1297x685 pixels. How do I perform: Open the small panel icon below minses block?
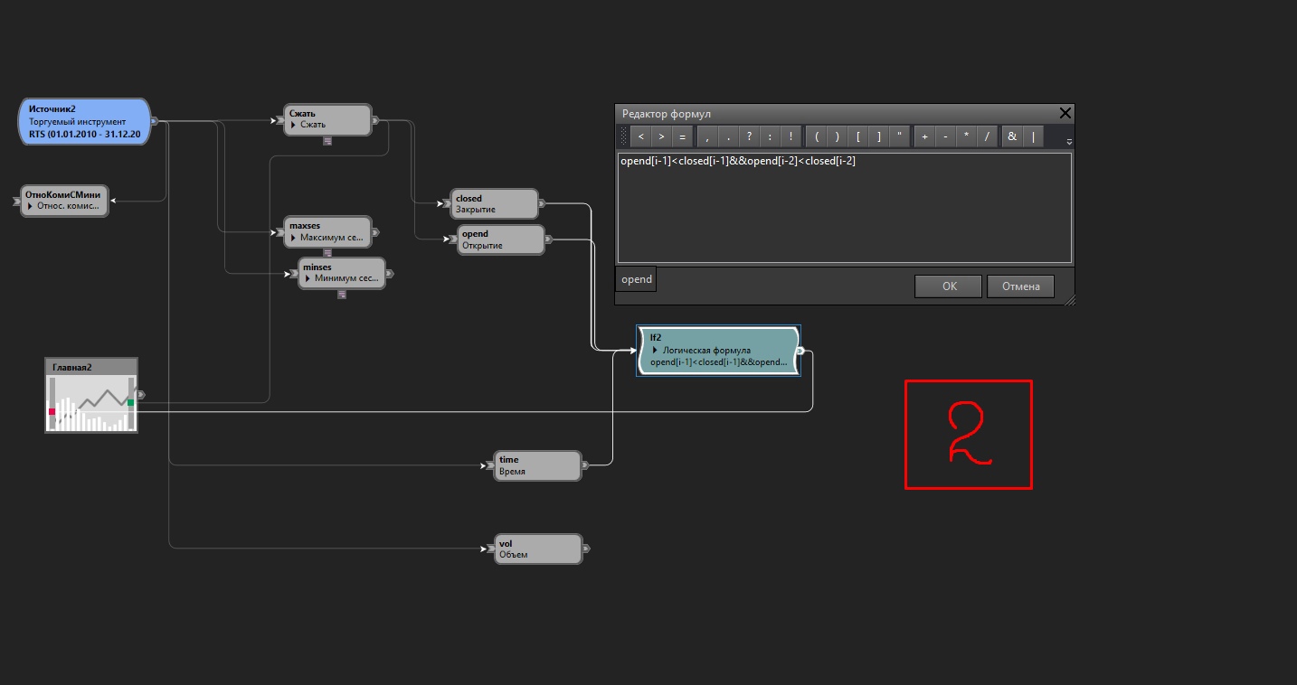(342, 293)
